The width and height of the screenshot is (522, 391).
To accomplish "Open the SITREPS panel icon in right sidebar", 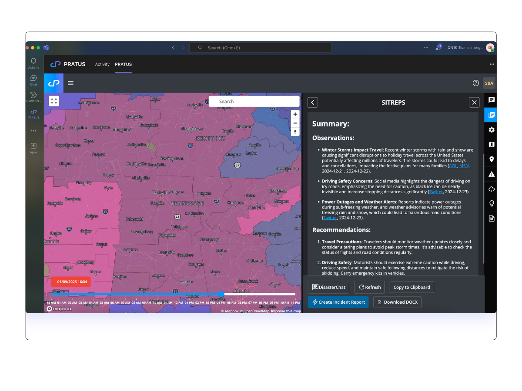I will tap(491, 115).
